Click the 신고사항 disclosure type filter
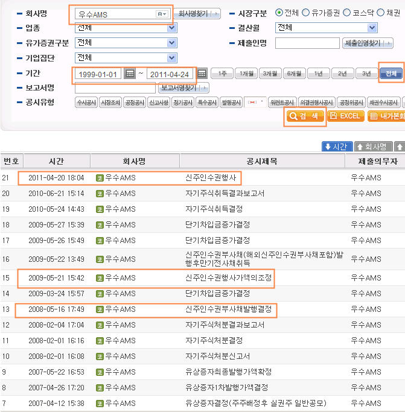Image resolution: width=405 pixels, height=412 pixels. (x=159, y=103)
